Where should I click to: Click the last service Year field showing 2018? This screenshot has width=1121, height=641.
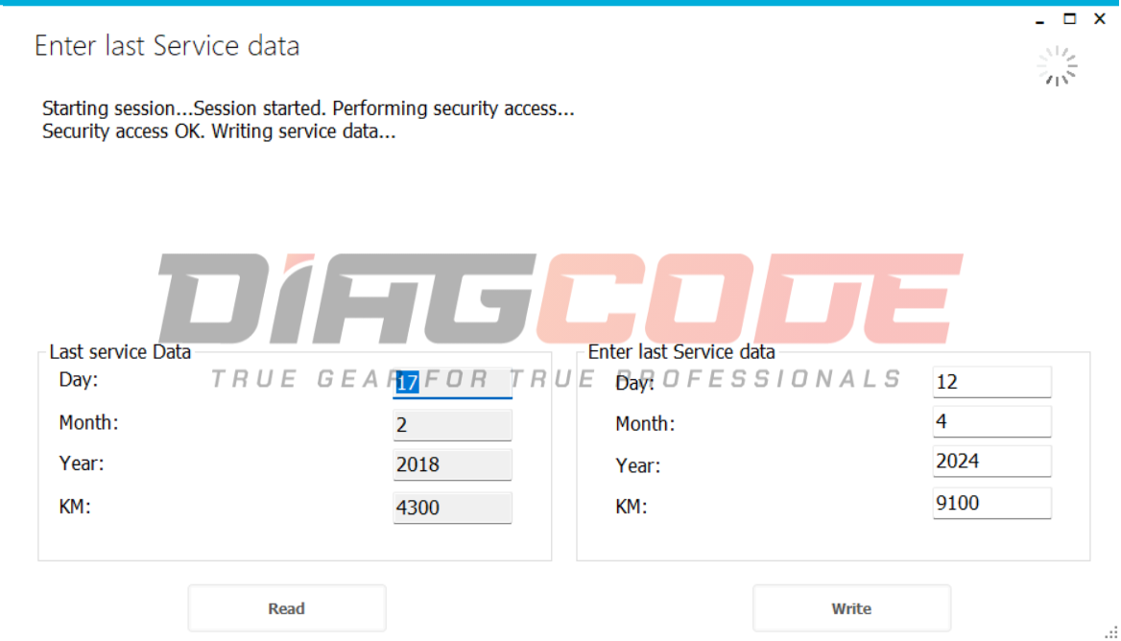(453, 465)
